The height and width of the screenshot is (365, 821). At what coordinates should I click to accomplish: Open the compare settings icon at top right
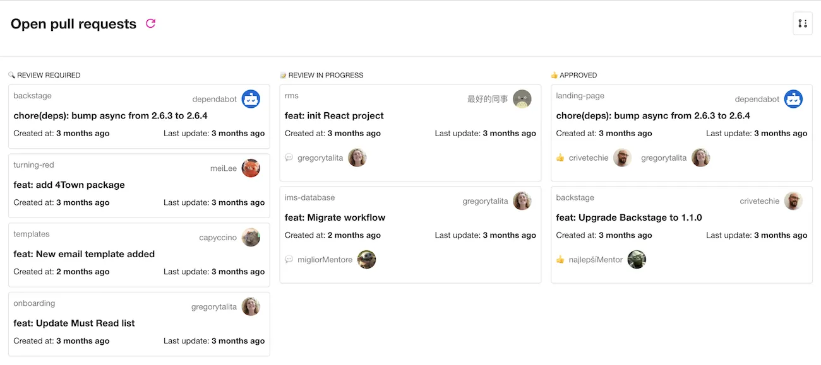coord(803,23)
